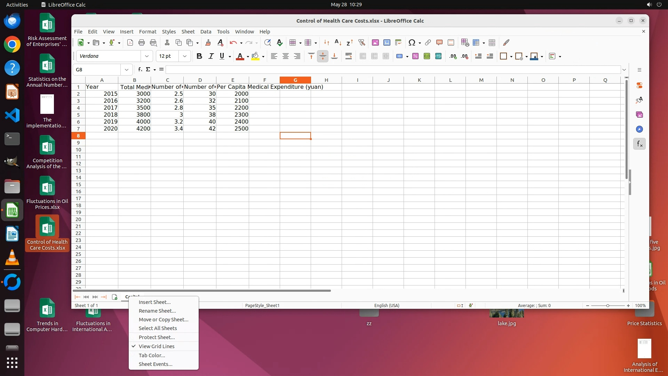Toggle Bold formatting button
This screenshot has width=668, height=376.
(x=199, y=56)
